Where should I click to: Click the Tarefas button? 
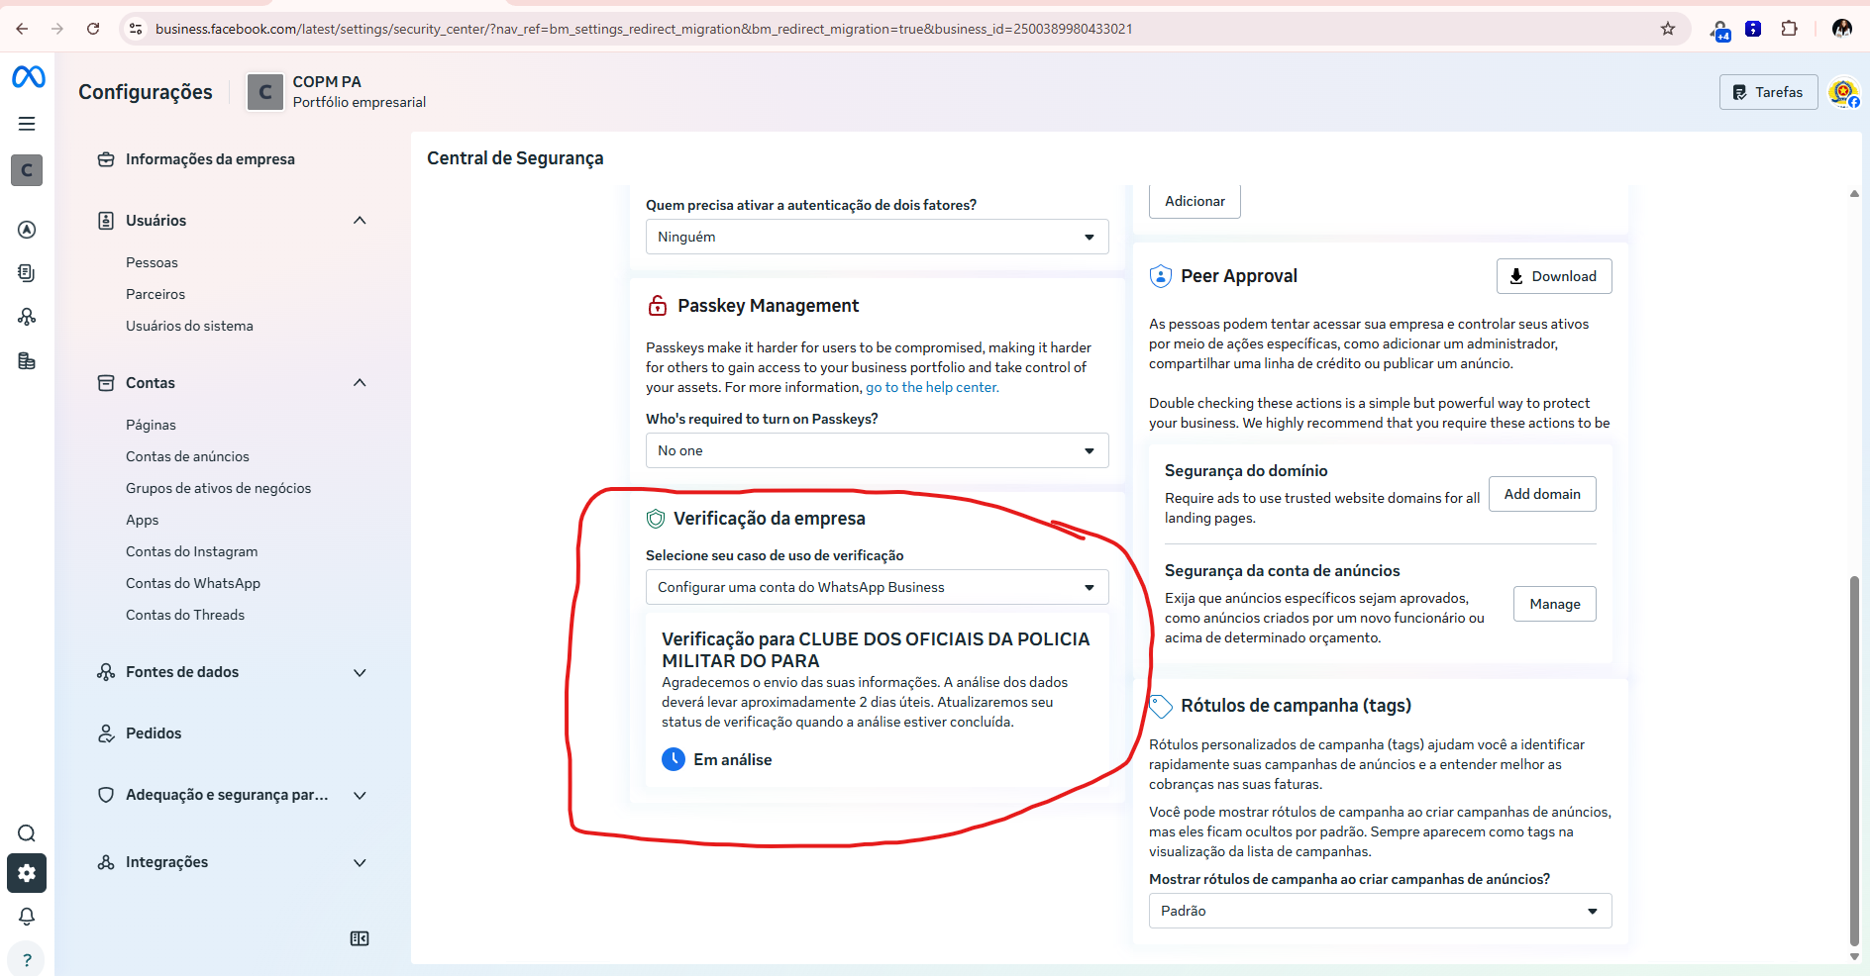coord(1768,92)
